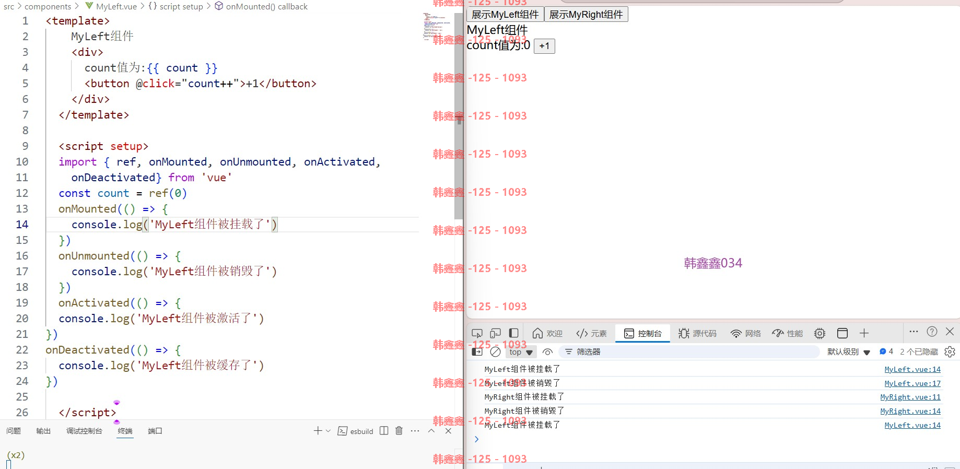Click the onMounted call on line 13
This screenshot has width=960, height=469.
pyautogui.click(x=87, y=209)
